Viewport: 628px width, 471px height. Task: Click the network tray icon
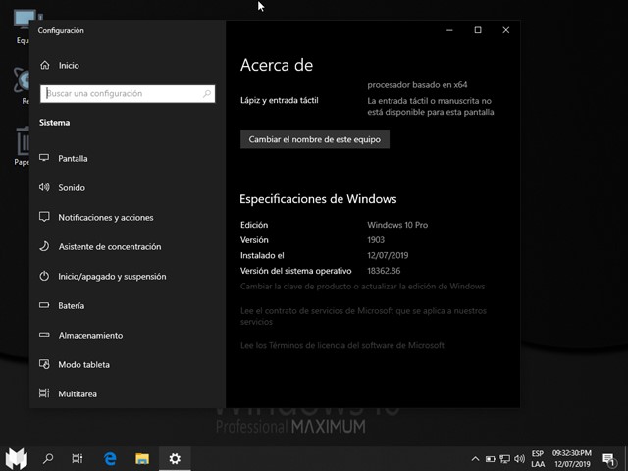tap(504, 459)
